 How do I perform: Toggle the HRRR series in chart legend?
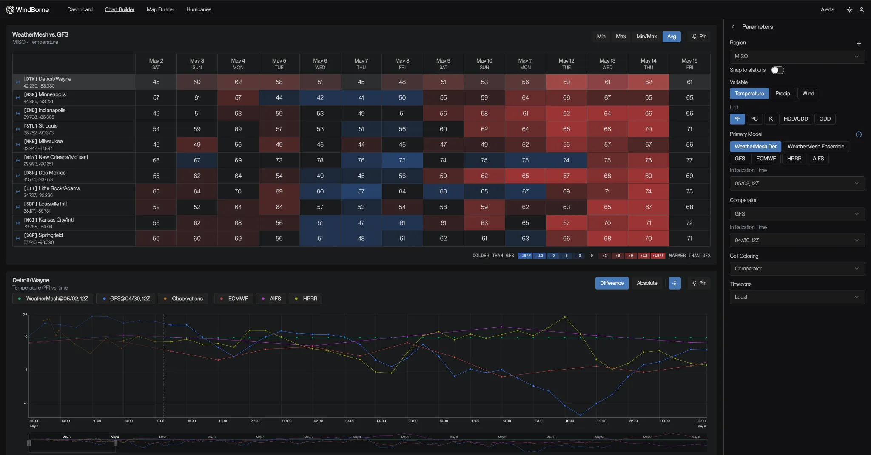306,299
